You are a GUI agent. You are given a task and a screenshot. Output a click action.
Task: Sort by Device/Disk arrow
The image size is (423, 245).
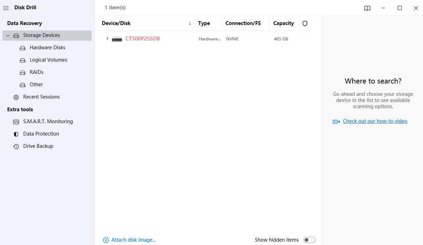coord(190,23)
